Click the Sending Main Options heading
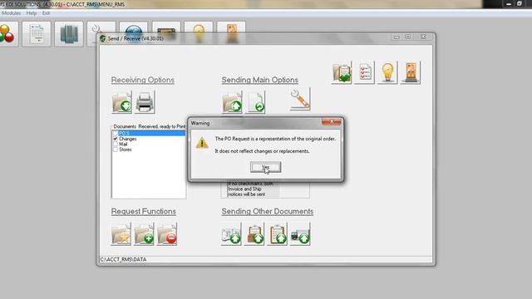532x299 pixels. click(260, 80)
